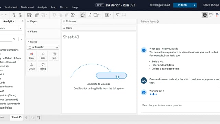Click the Duplicate sheet toolbar icon
The image size is (220, 124).
coord(37,15)
